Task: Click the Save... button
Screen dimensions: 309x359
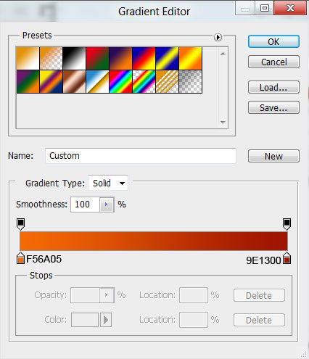Action: [x=273, y=107]
